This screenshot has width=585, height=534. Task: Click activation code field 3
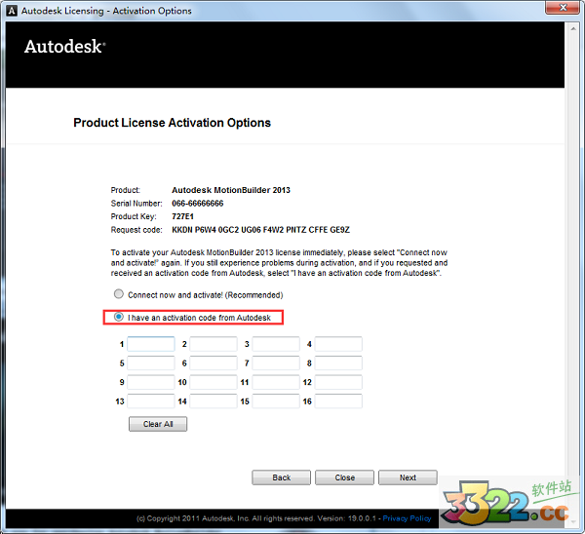pyautogui.click(x=276, y=344)
